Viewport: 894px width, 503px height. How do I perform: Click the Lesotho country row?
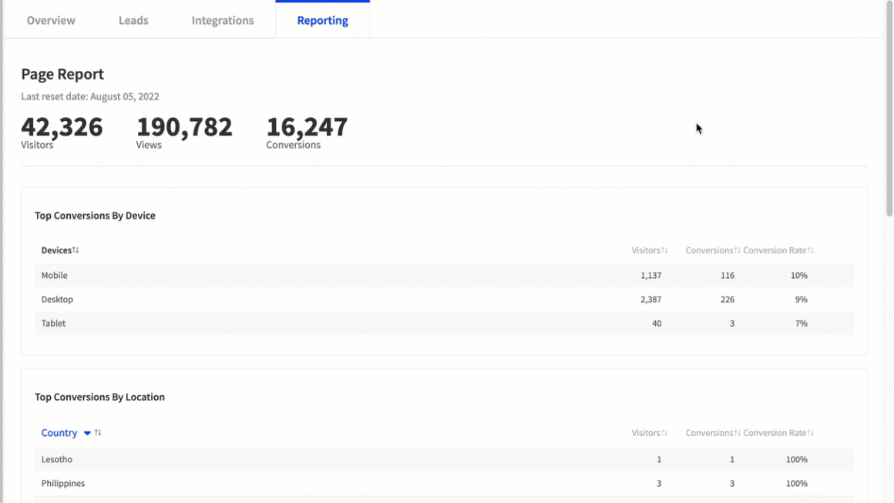(x=444, y=459)
